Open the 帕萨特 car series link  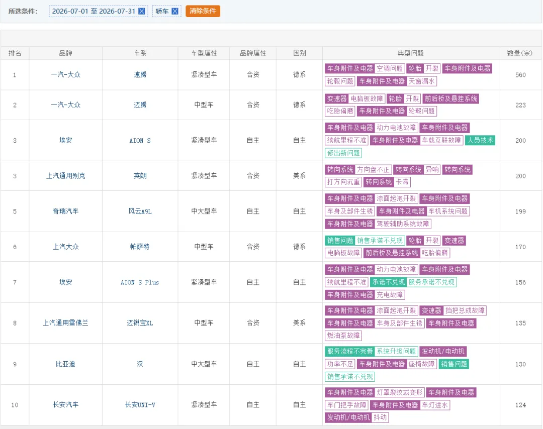[x=140, y=247]
